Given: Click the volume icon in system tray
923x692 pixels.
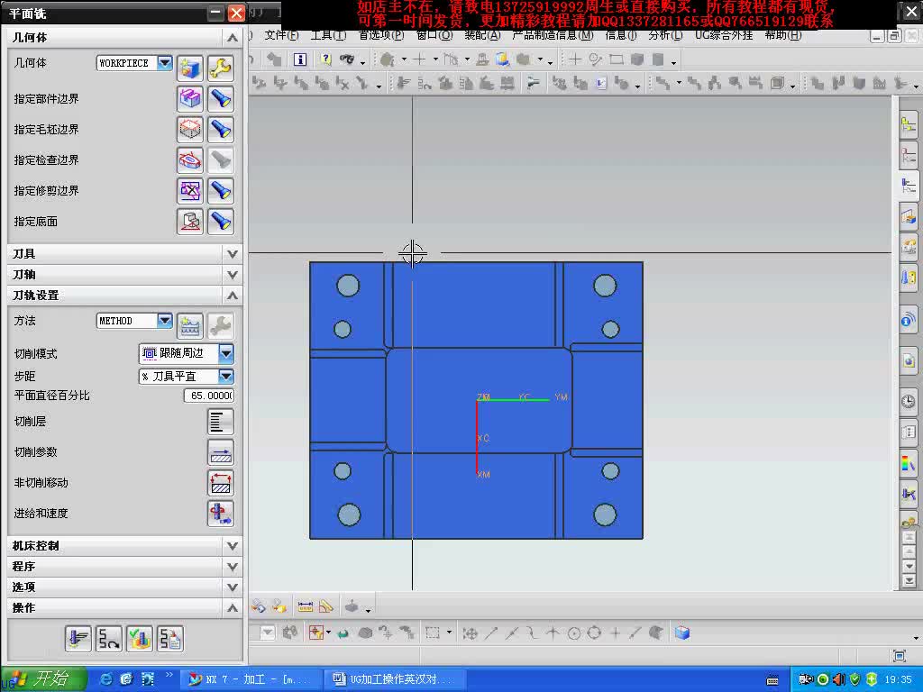Looking at the screenshot, I should [839, 679].
